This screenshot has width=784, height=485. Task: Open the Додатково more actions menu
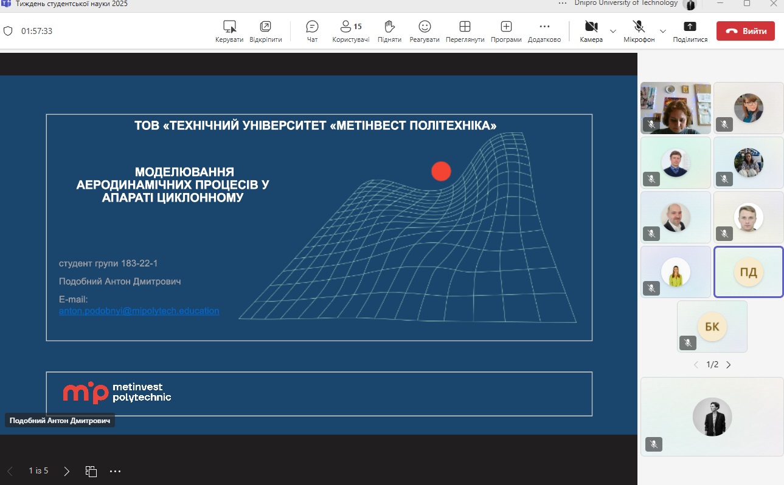pos(544,32)
